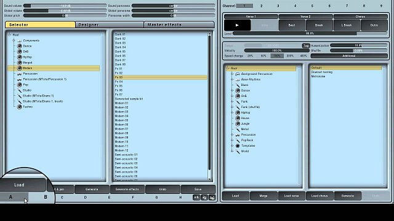The height and width of the screenshot is (221, 394).
Task: Click the Generate effects button
Action: pos(127,189)
